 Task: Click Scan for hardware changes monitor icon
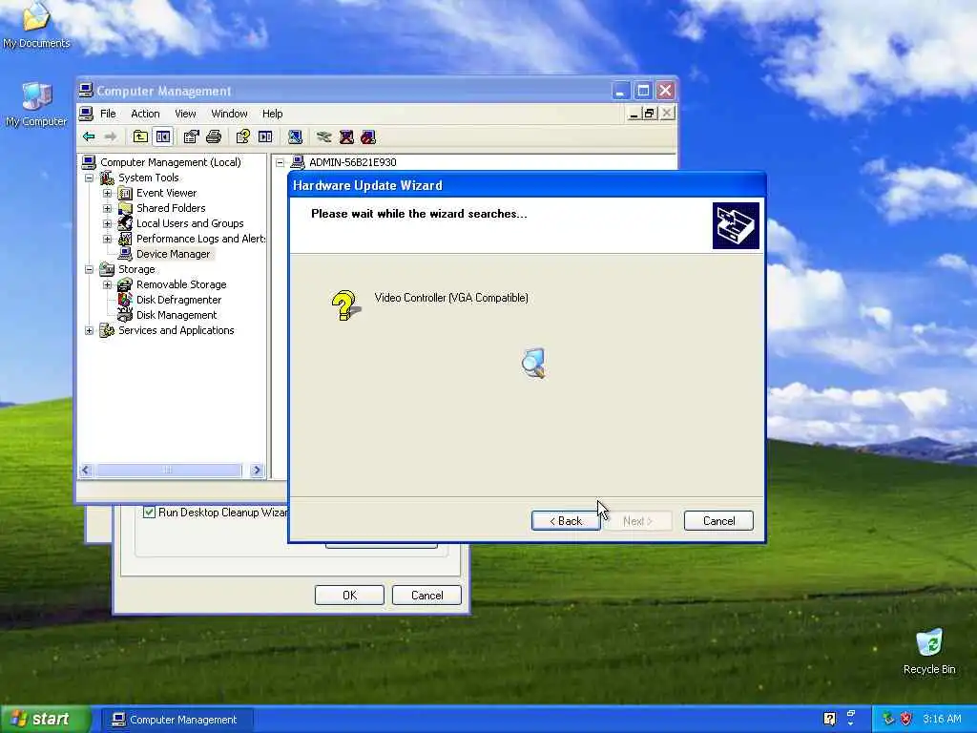296,136
